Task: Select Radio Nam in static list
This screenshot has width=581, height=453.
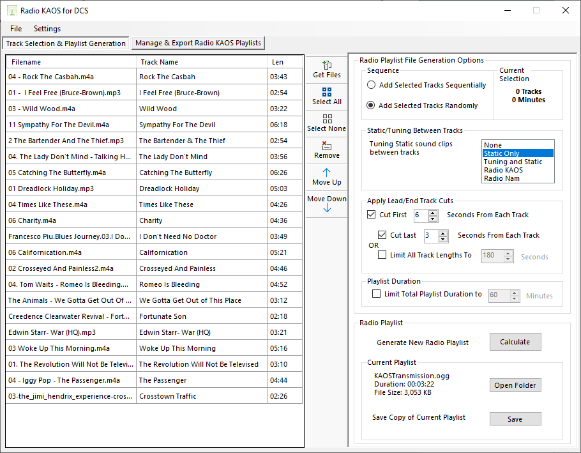Action: click(x=501, y=178)
